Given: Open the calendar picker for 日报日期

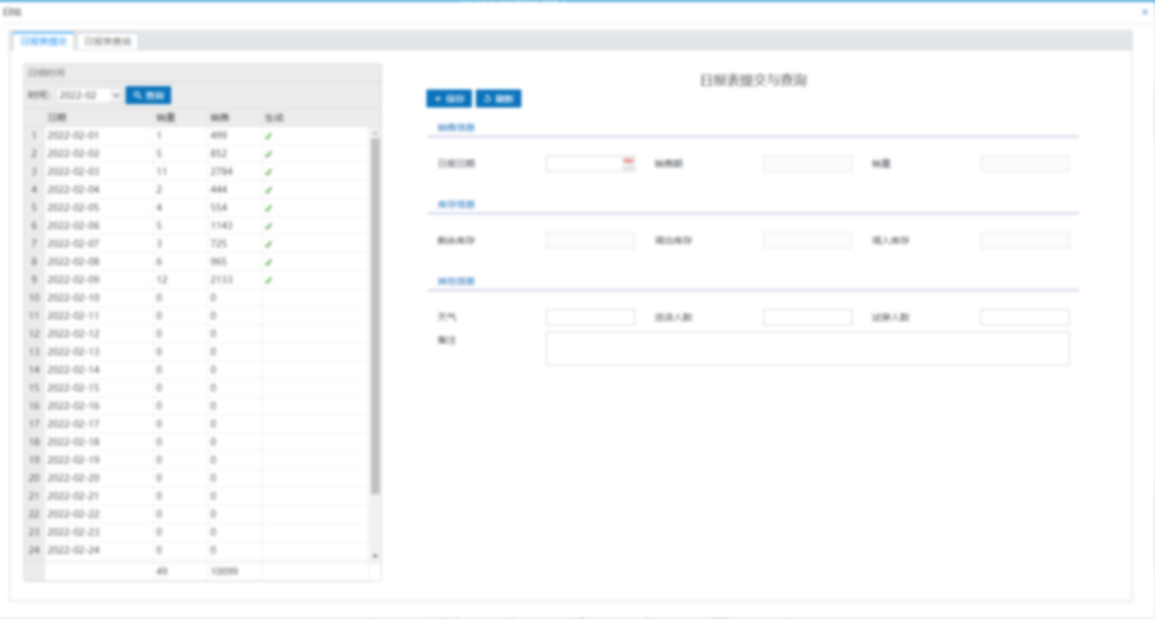Looking at the screenshot, I should pos(628,163).
